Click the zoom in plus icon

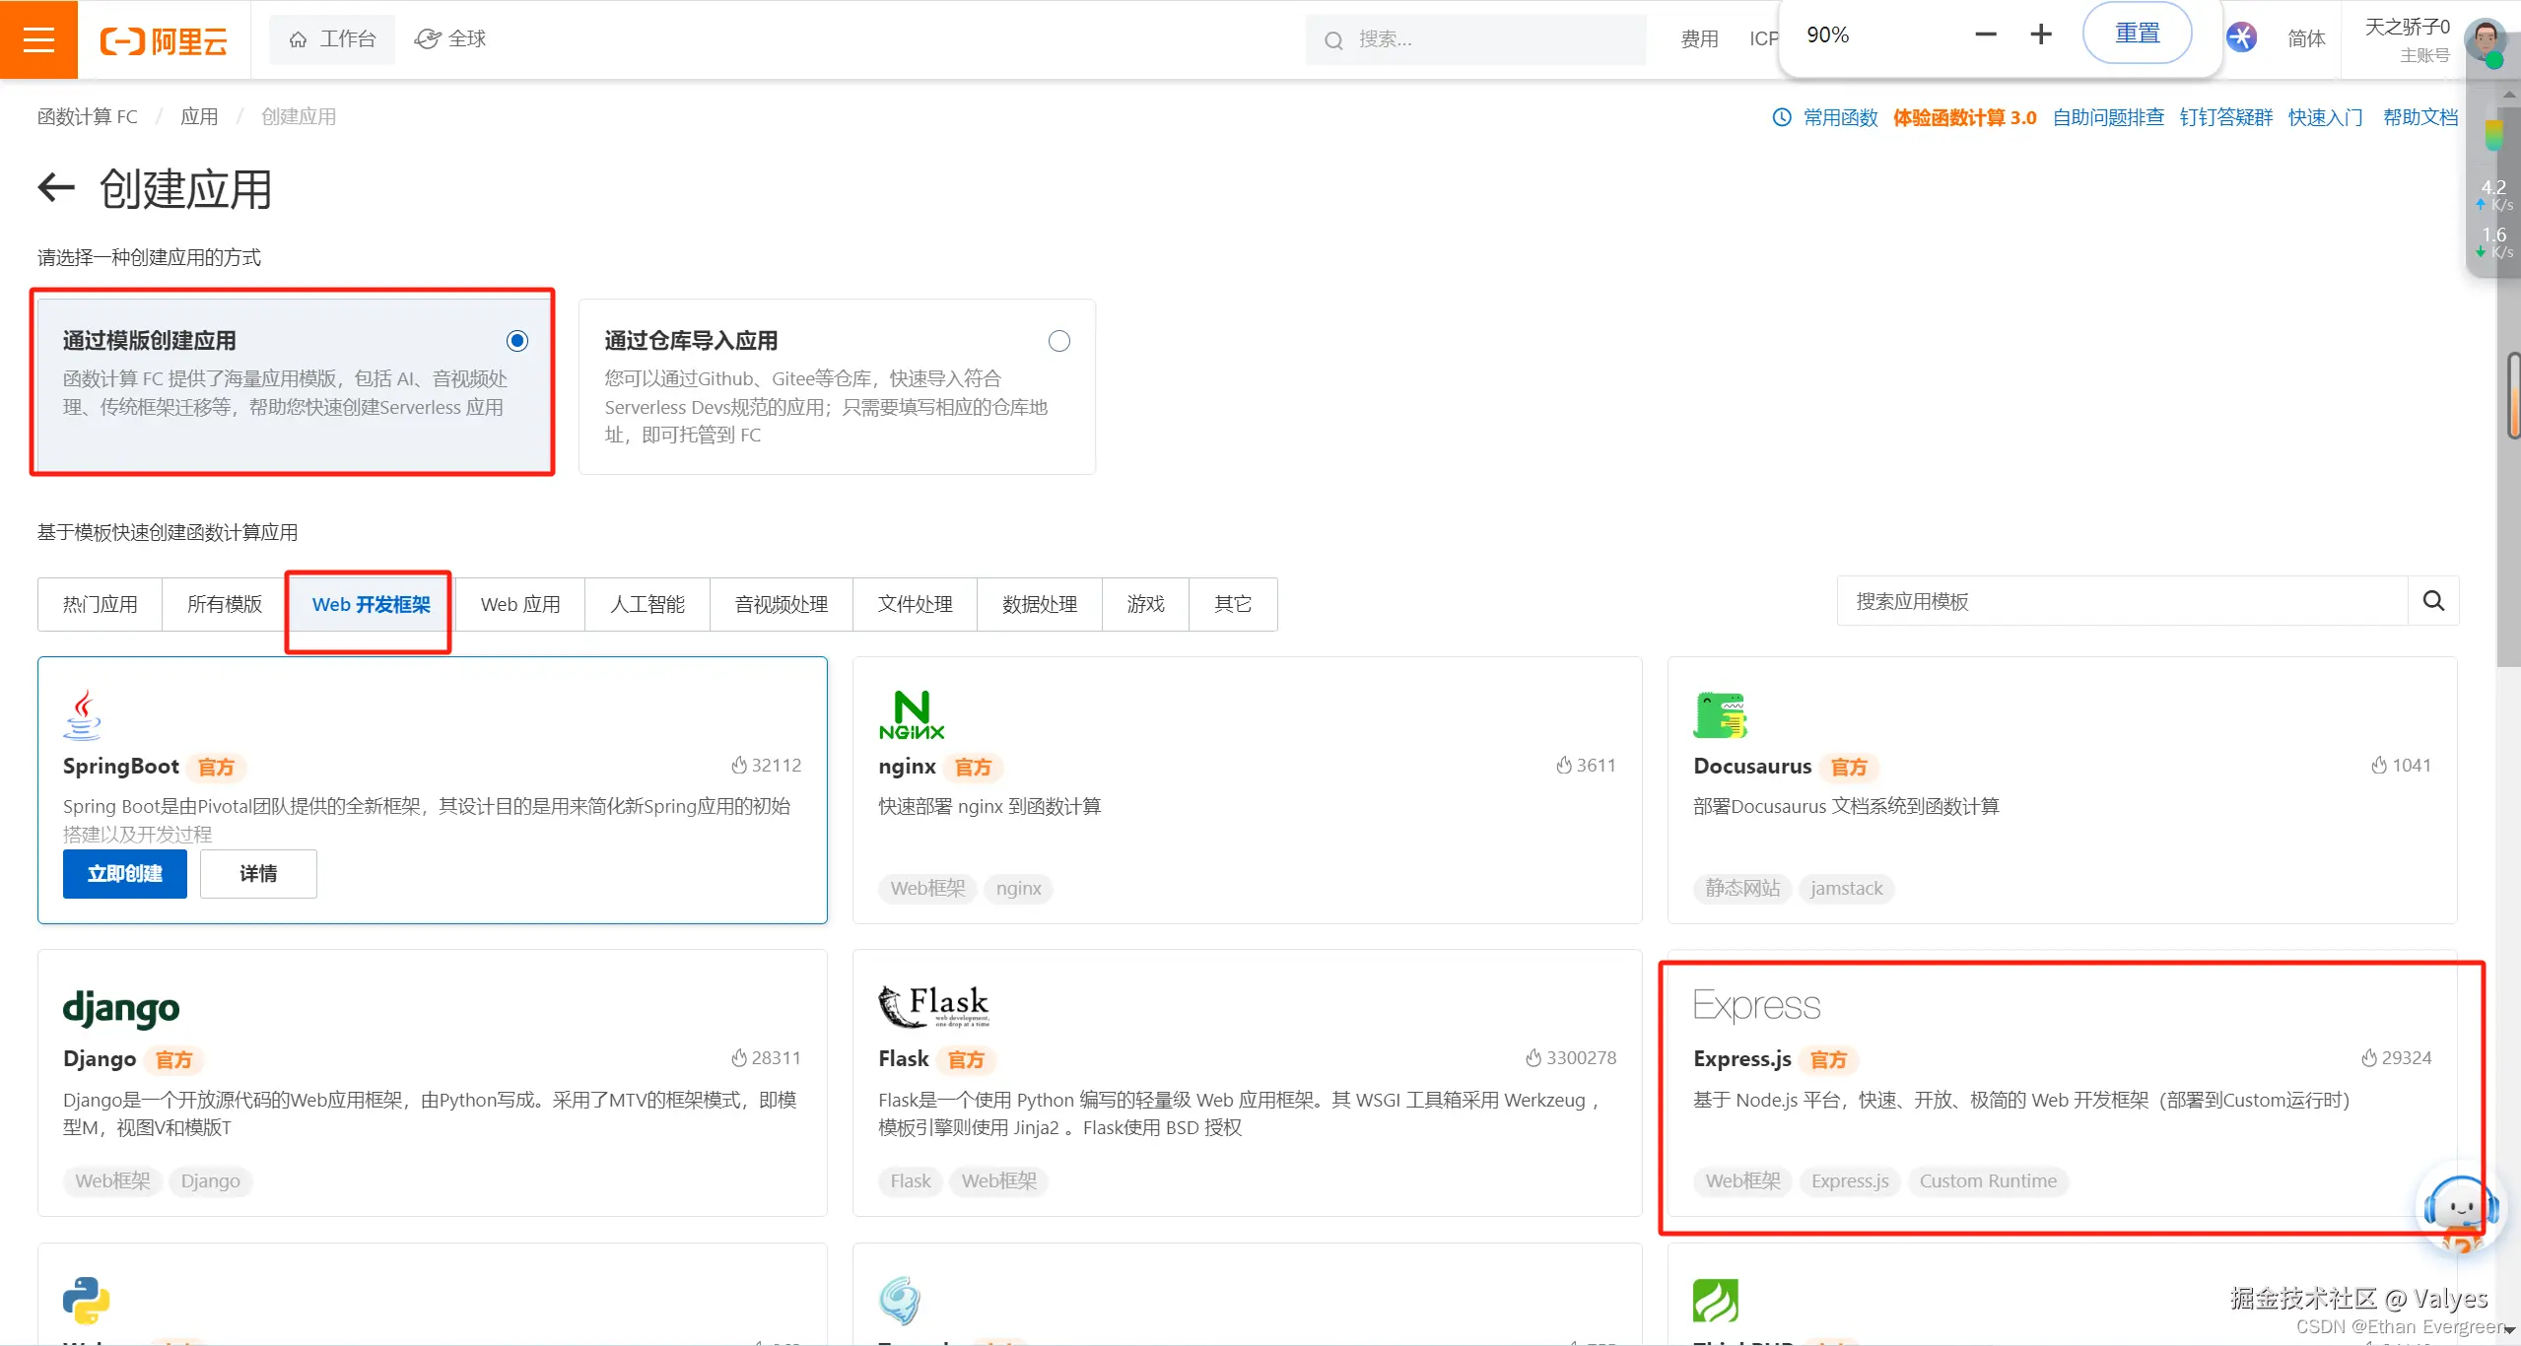[2041, 34]
